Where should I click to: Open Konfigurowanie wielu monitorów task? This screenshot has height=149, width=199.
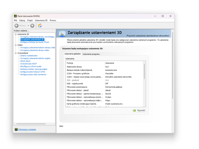pos(33,74)
